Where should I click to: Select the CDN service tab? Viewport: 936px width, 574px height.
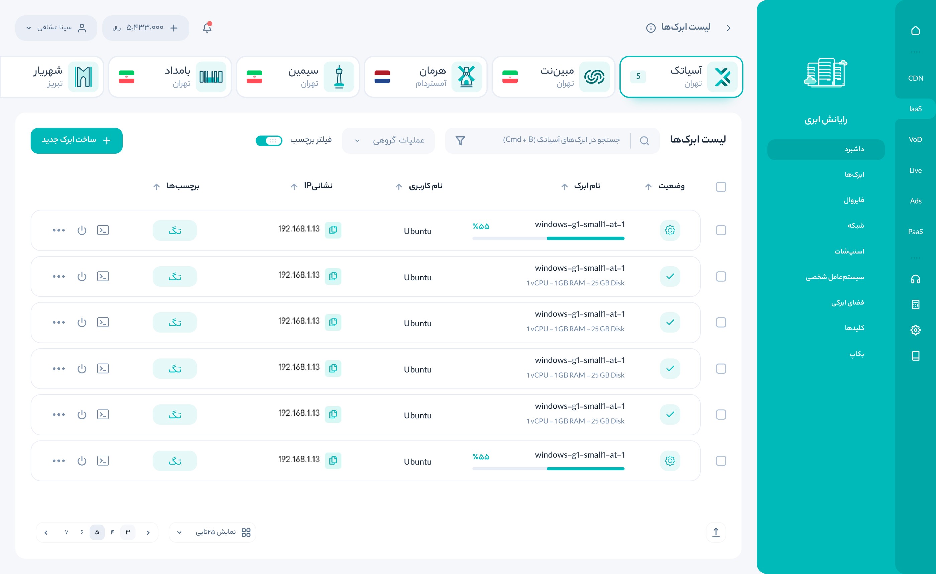[915, 78]
